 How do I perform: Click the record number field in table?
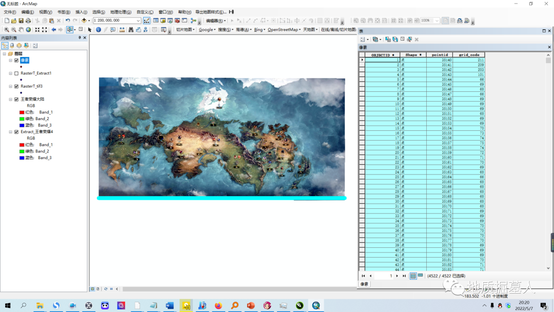coord(384,276)
